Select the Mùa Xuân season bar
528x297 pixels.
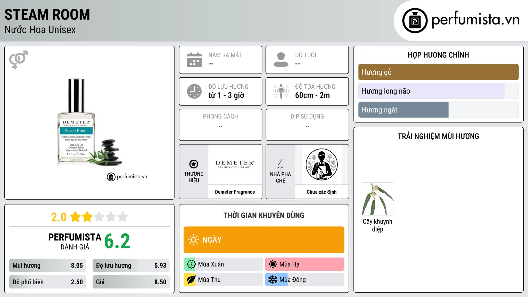point(223,264)
